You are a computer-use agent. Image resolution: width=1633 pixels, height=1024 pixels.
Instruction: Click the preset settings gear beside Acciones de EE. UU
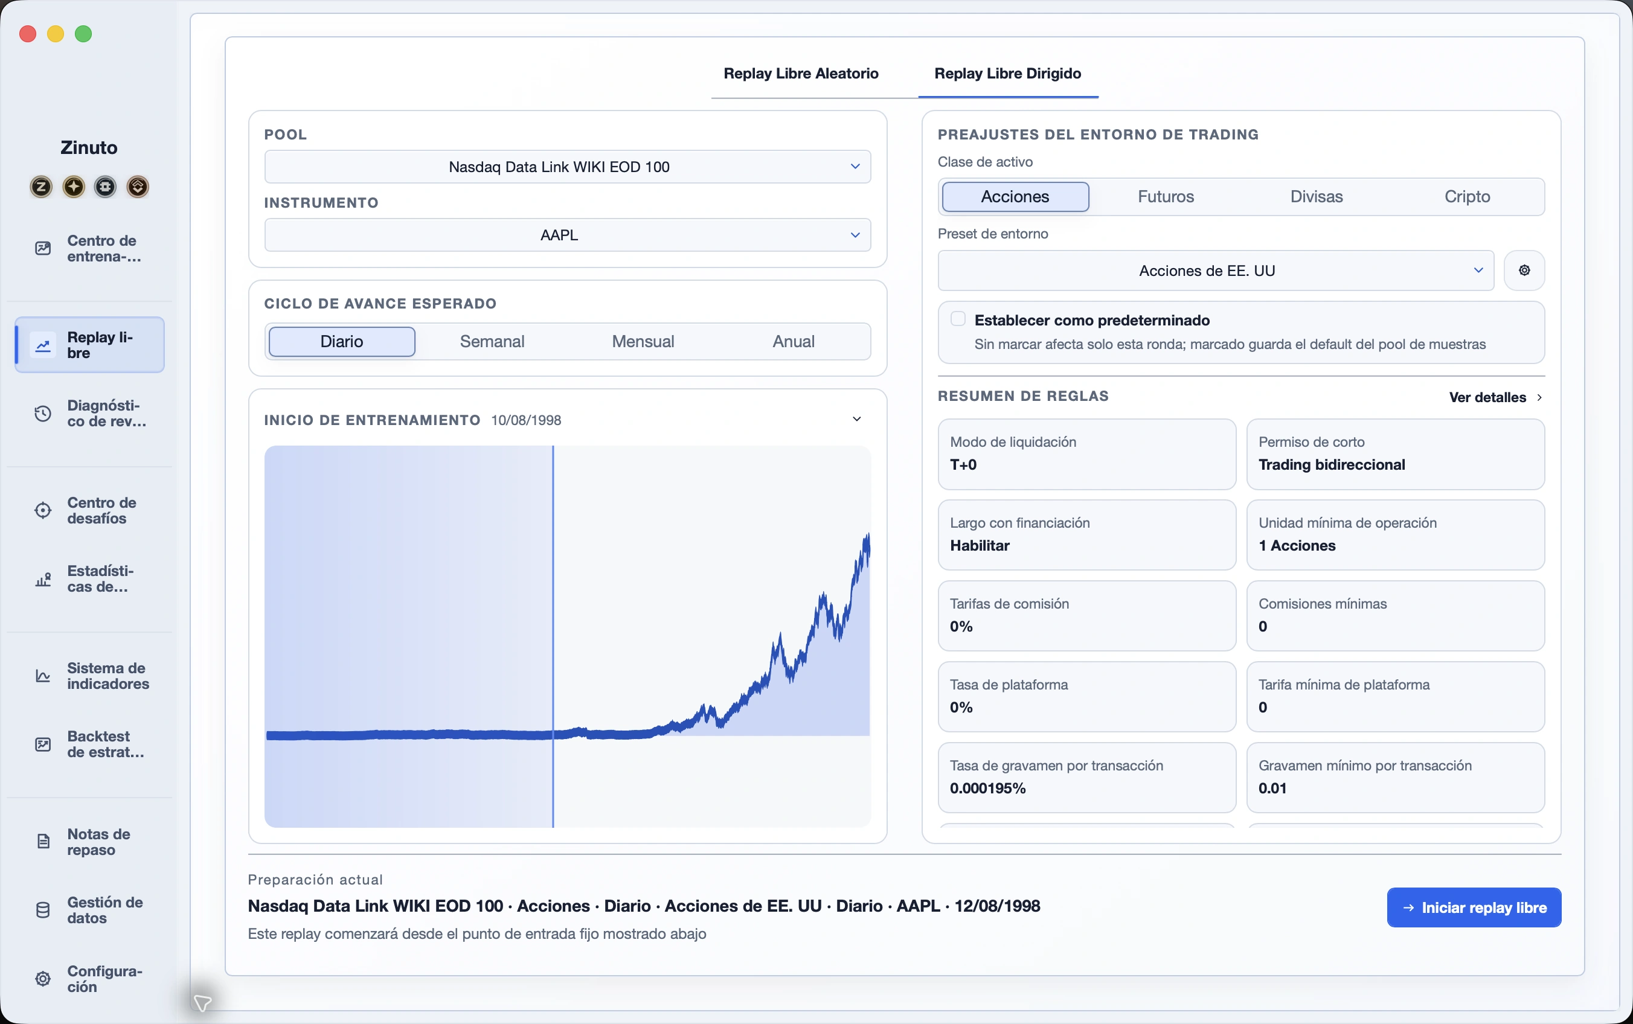tap(1524, 270)
